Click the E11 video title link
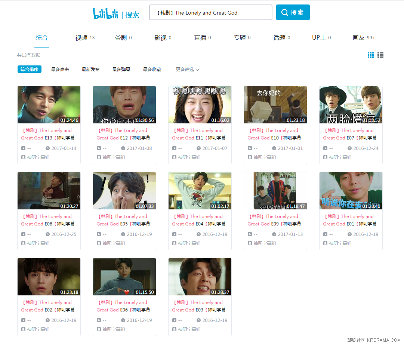 click(199, 134)
